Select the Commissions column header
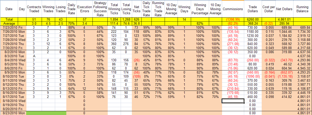Screen dimensions: 312x115 coord(233,9)
